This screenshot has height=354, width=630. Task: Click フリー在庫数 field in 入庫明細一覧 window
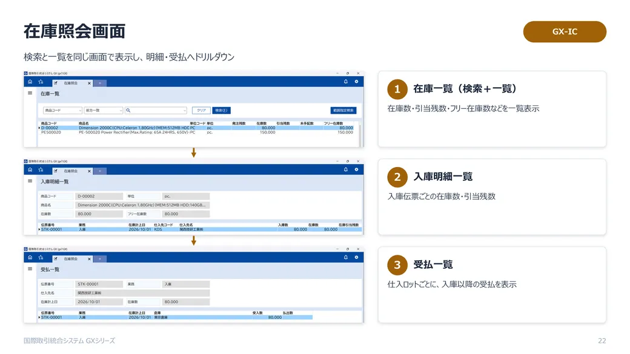pyautogui.click(x=185, y=214)
